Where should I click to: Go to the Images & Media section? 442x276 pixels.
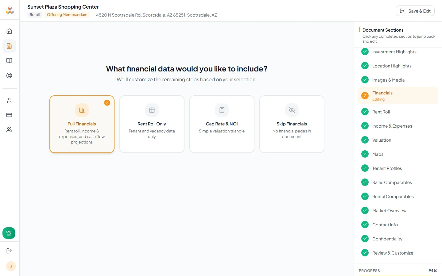388,80
